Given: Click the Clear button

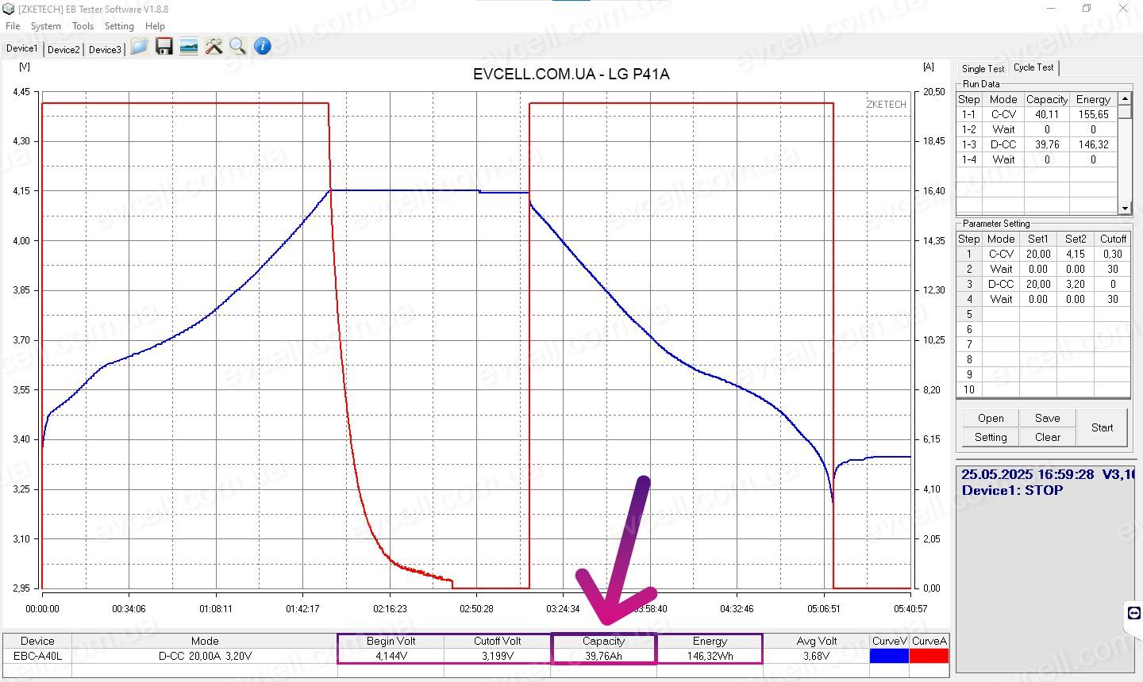Looking at the screenshot, I should coord(1047,437).
